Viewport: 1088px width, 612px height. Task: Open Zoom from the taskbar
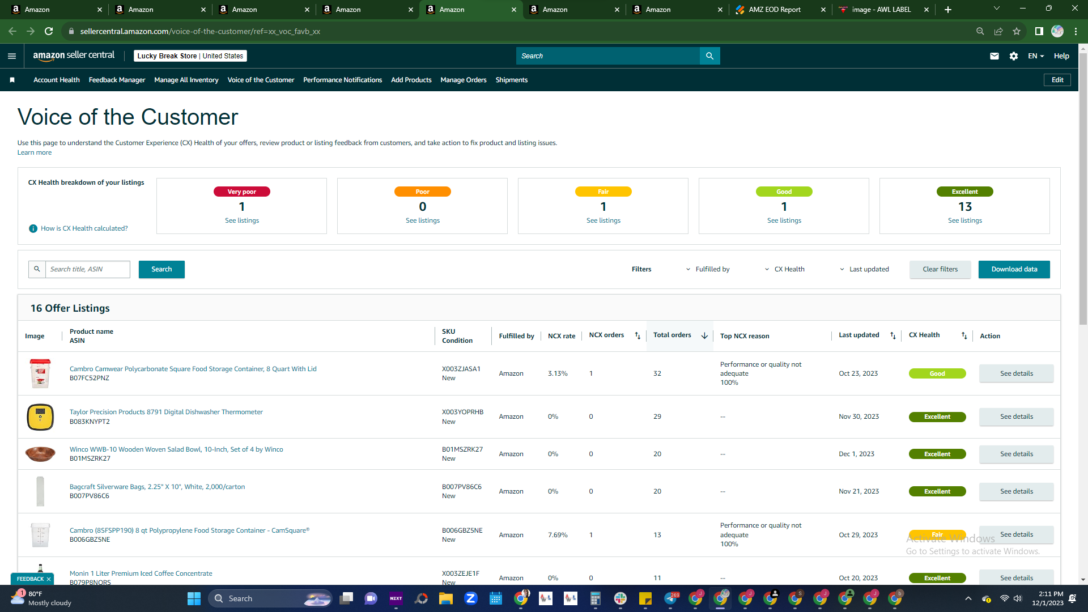[x=471, y=598]
